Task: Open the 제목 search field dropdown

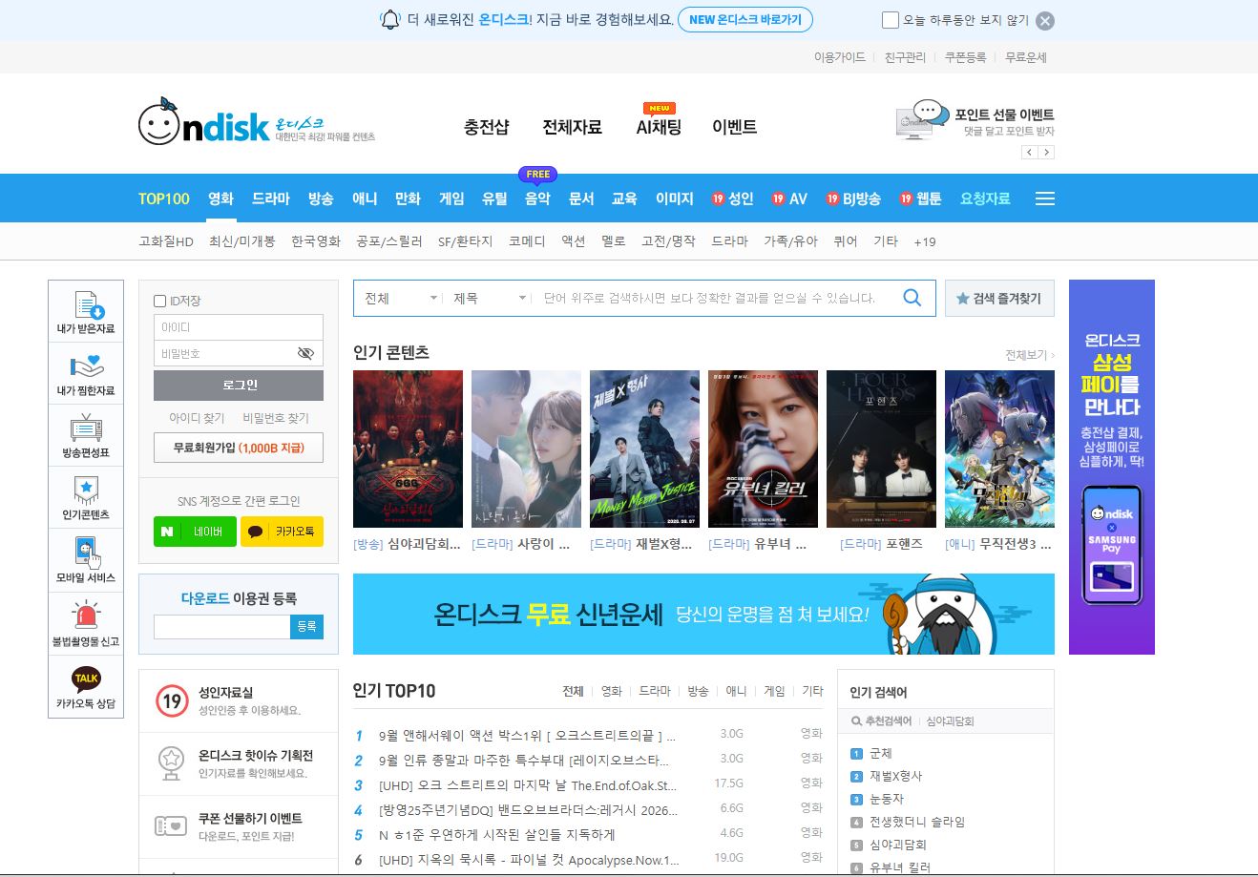Action: point(489,299)
